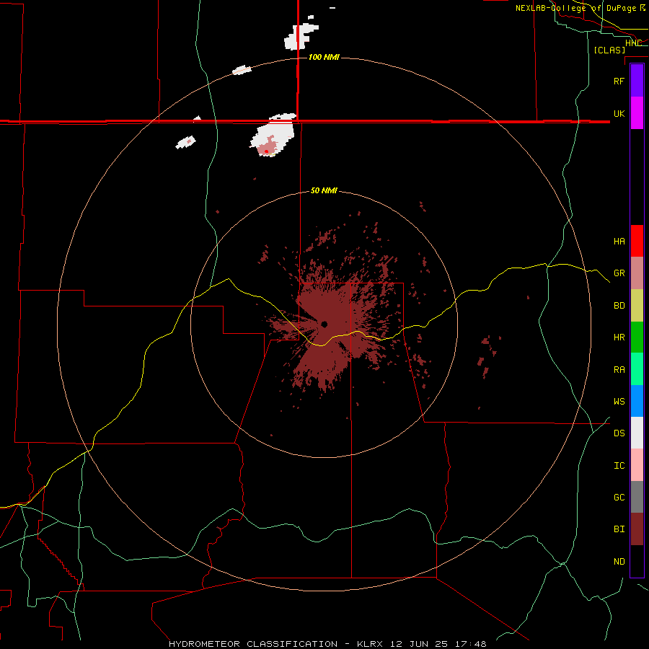This screenshot has height=649, width=649.
Task: Click the GC legend label
Action: pyautogui.click(x=619, y=497)
